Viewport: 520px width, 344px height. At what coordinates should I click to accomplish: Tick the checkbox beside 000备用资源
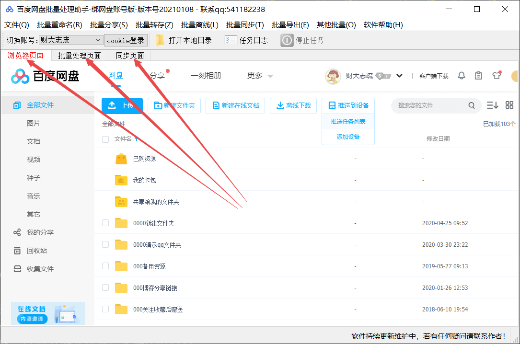tap(105, 266)
